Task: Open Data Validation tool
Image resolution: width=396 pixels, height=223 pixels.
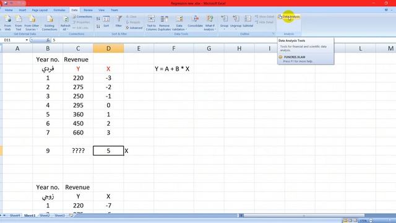Action: click(179, 23)
